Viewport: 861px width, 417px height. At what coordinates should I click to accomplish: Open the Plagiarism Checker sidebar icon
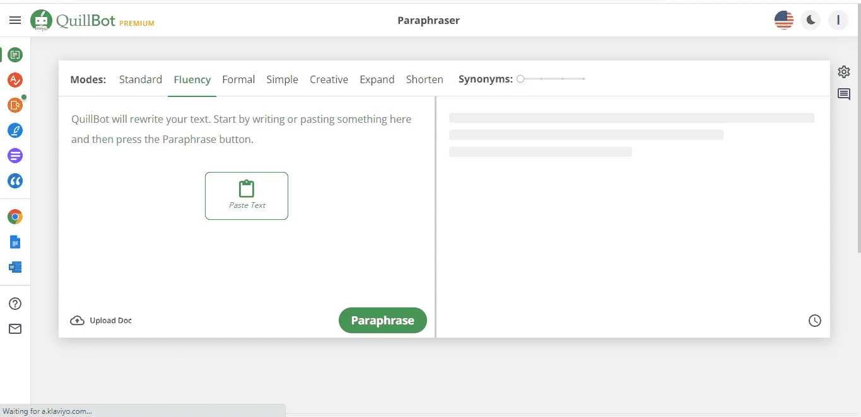pos(15,105)
